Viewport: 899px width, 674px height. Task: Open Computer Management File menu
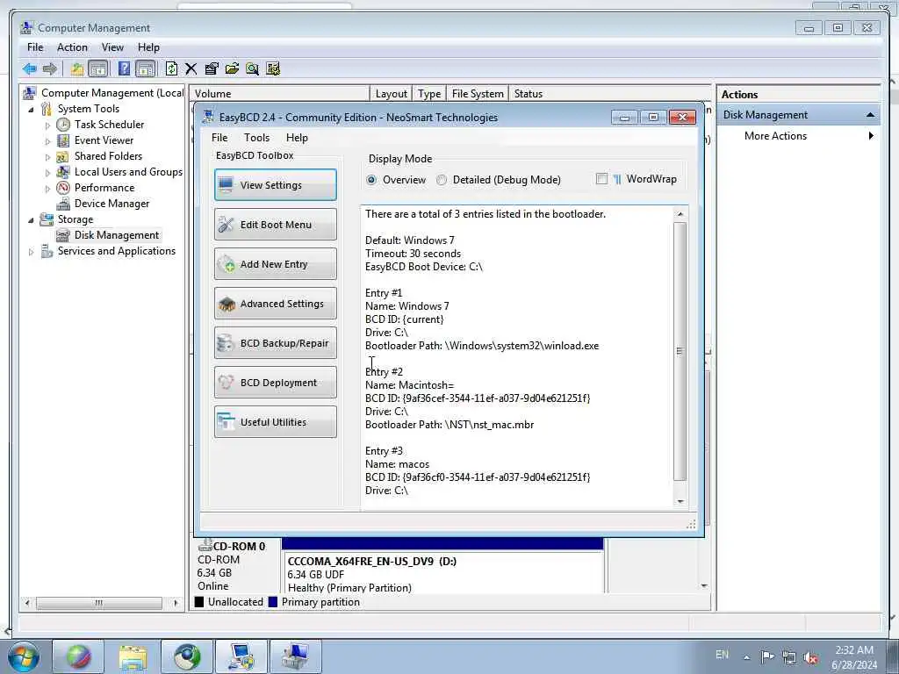pyautogui.click(x=35, y=47)
